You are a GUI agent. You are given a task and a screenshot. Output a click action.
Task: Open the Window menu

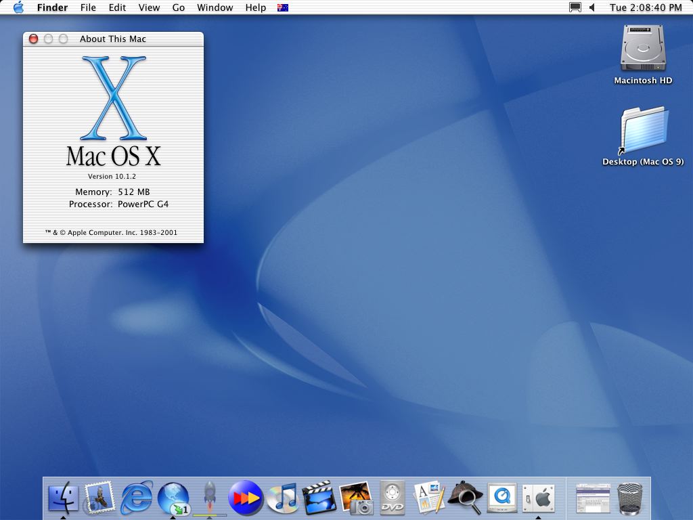(x=215, y=7)
